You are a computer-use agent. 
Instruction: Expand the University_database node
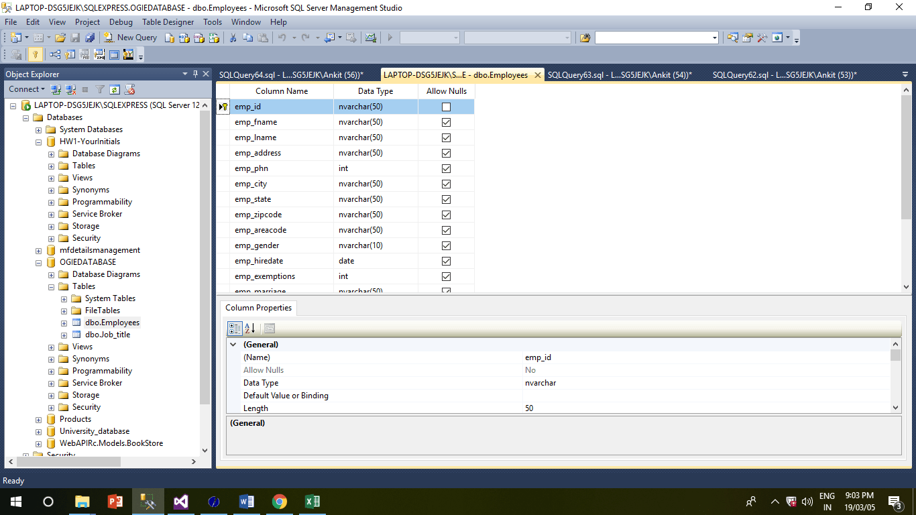click(x=39, y=431)
